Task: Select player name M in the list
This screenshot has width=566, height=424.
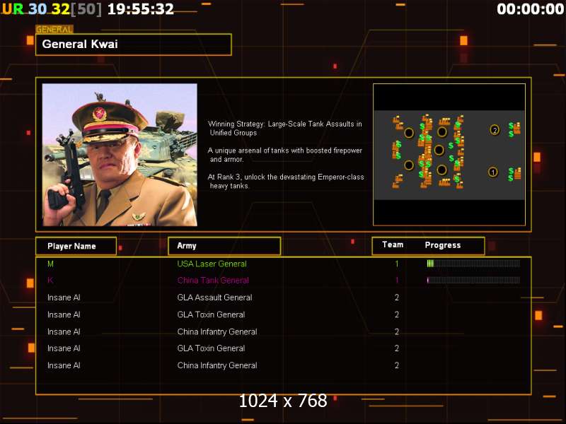Action: pos(50,264)
